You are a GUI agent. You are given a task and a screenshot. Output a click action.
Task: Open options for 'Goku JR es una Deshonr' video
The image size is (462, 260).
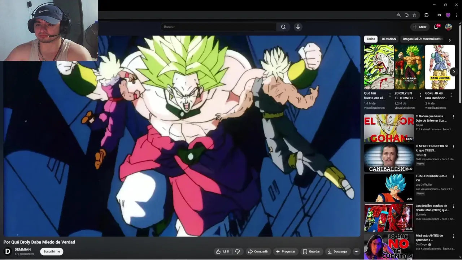coord(451,95)
